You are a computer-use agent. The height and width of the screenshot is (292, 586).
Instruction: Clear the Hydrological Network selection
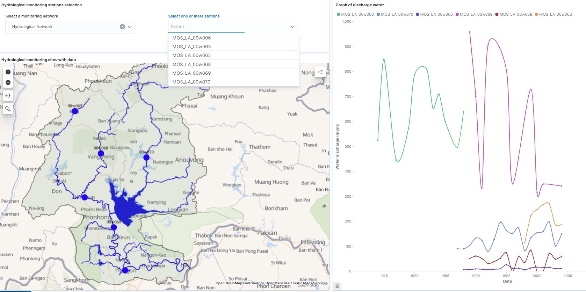[x=122, y=27]
